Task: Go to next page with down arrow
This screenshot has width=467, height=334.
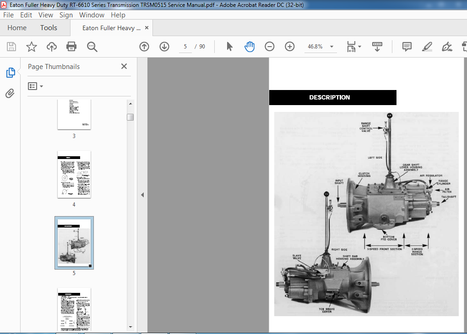Action: [x=164, y=46]
